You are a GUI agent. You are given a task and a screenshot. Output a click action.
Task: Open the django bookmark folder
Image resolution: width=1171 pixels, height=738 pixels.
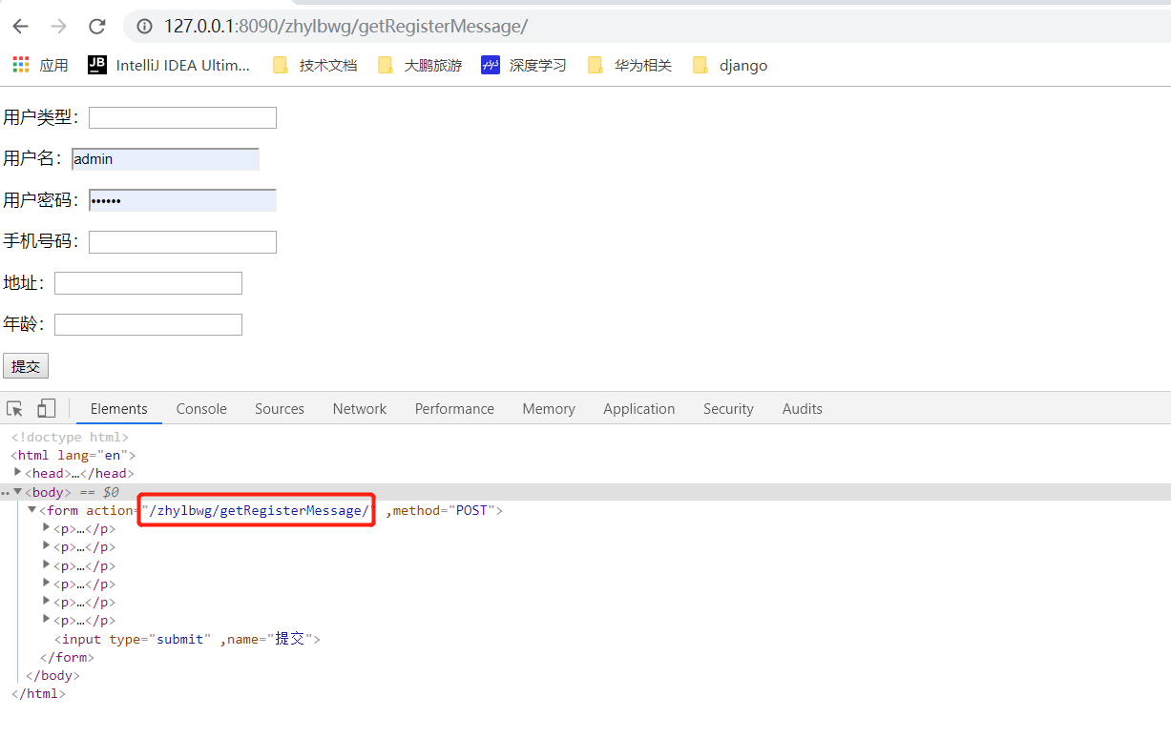tap(730, 65)
